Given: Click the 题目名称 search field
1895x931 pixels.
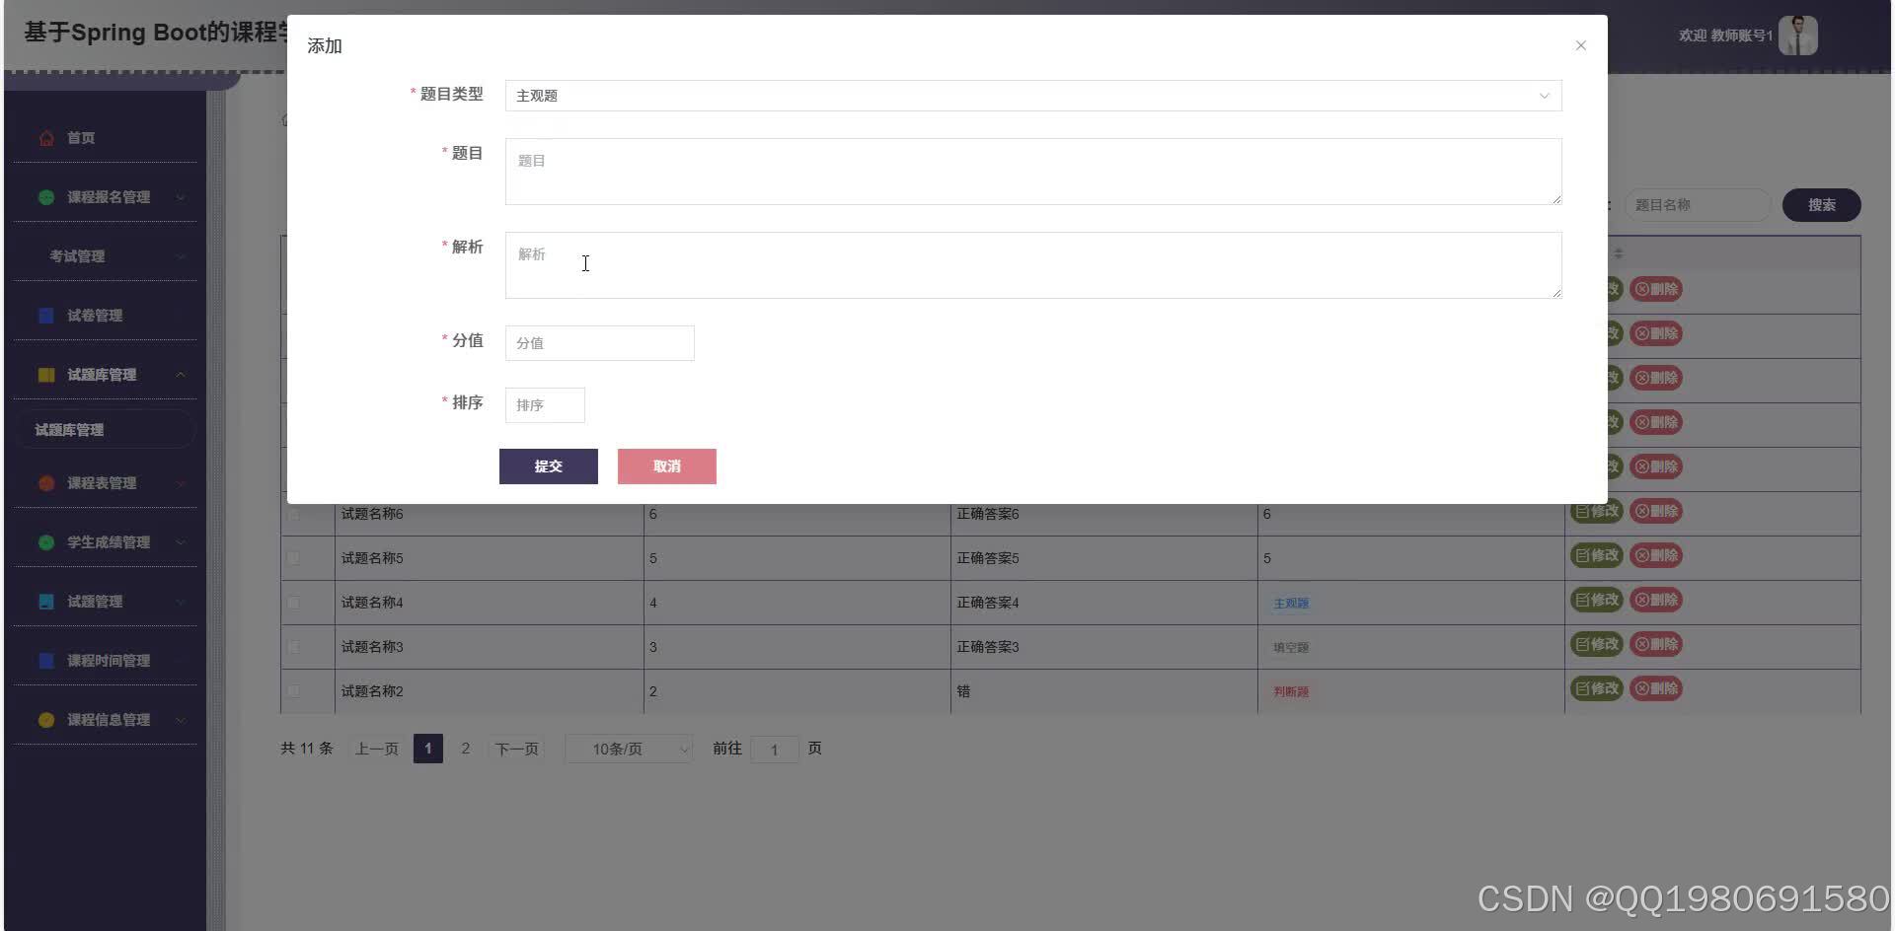Looking at the screenshot, I should coord(1698,205).
